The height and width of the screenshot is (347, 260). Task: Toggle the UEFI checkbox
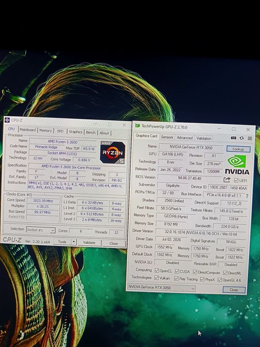tap(236, 180)
